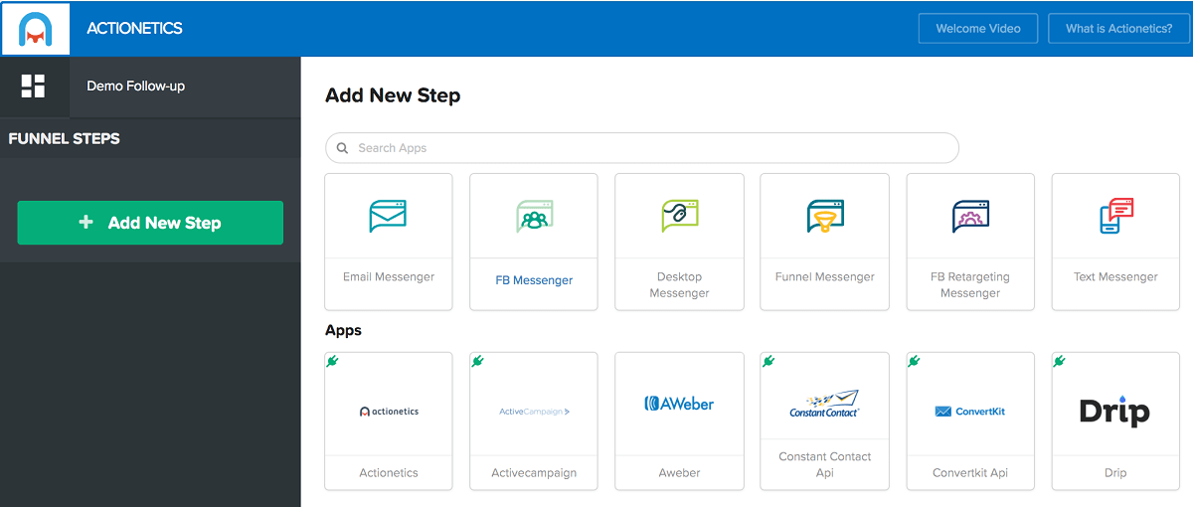Open the Welcome Video button
1193x507 pixels.
978,28
